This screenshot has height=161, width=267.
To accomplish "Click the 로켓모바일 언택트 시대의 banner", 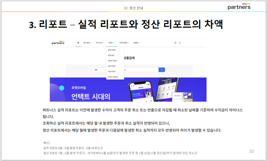I will tap(128, 89).
